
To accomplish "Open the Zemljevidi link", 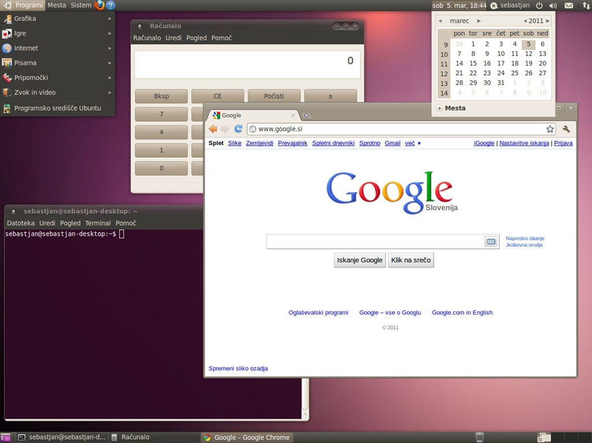I will tap(260, 143).
